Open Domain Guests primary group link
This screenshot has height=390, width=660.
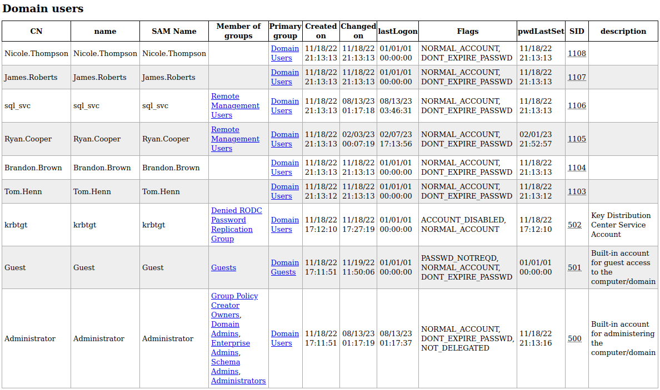pos(284,267)
